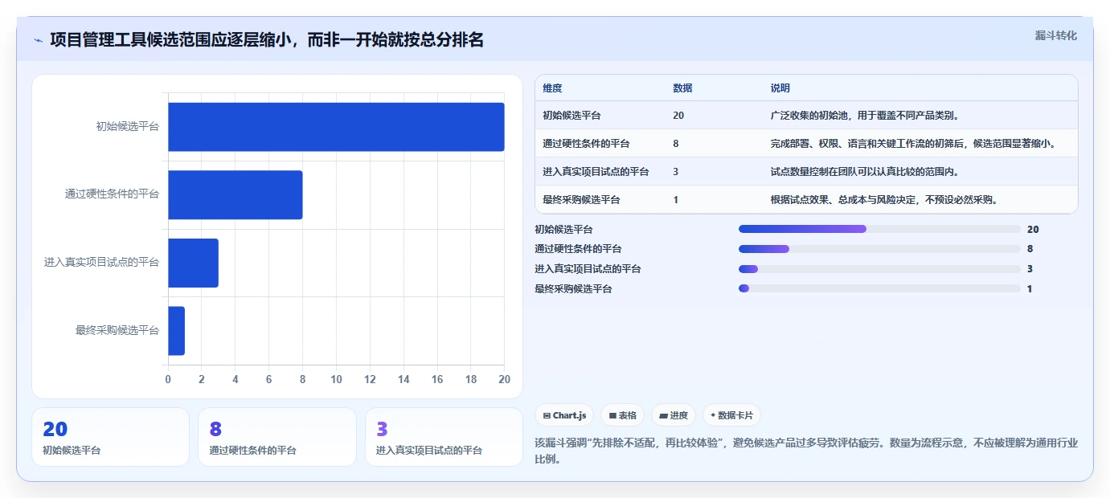Select table cell 初始候选平台

pyautogui.click(x=571, y=116)
